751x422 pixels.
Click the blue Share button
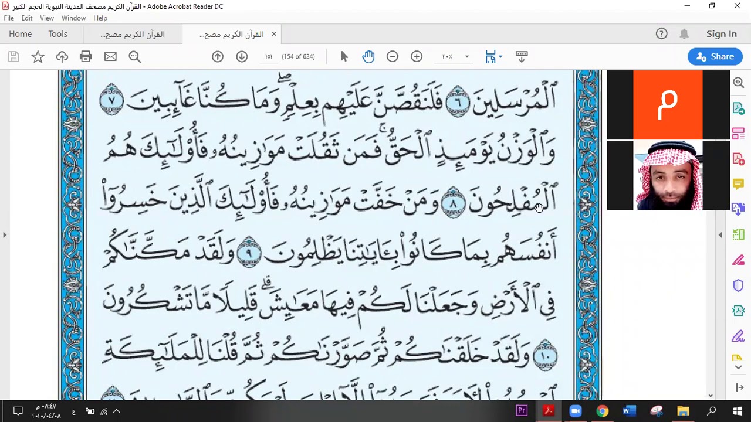coord(715,57)
